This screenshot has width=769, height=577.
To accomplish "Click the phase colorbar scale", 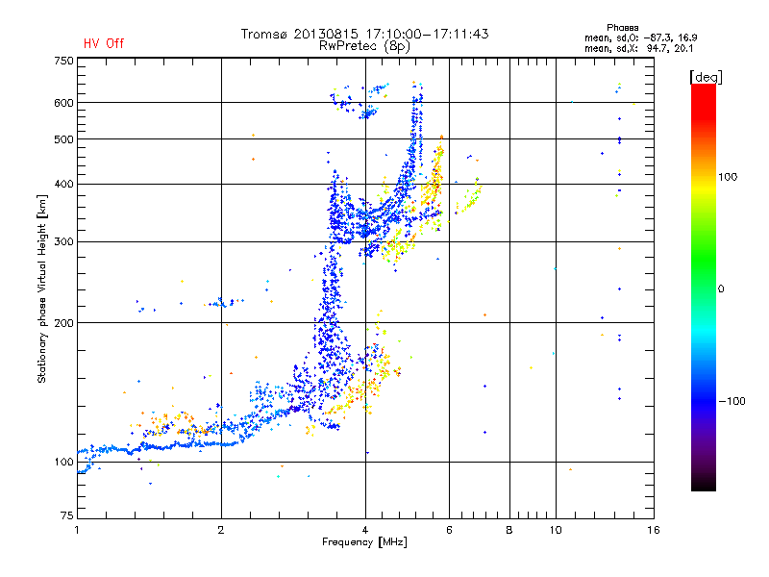I will click(704, 287).
